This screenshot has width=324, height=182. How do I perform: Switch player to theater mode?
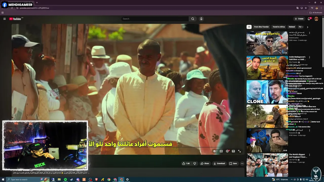pos(233,151)
